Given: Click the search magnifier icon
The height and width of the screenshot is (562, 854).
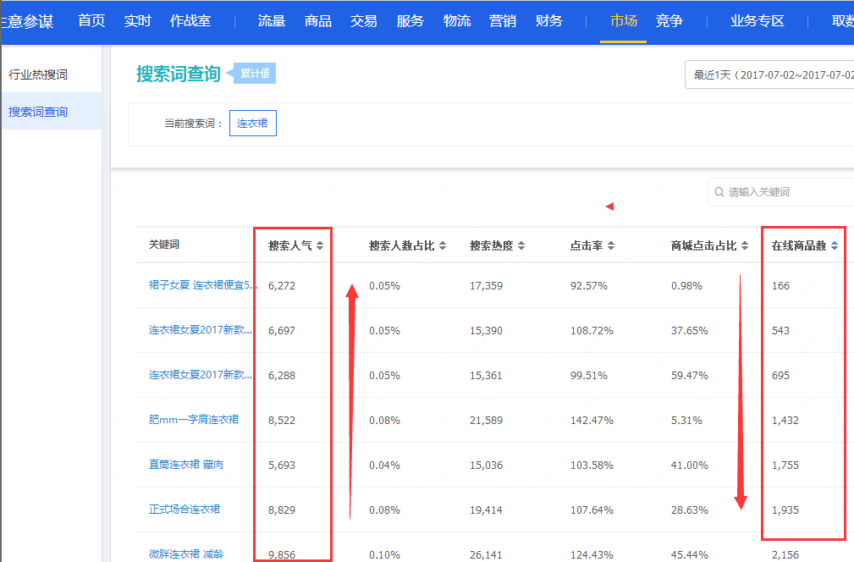Looking at the screenshot, I should [x=719, y=192].
